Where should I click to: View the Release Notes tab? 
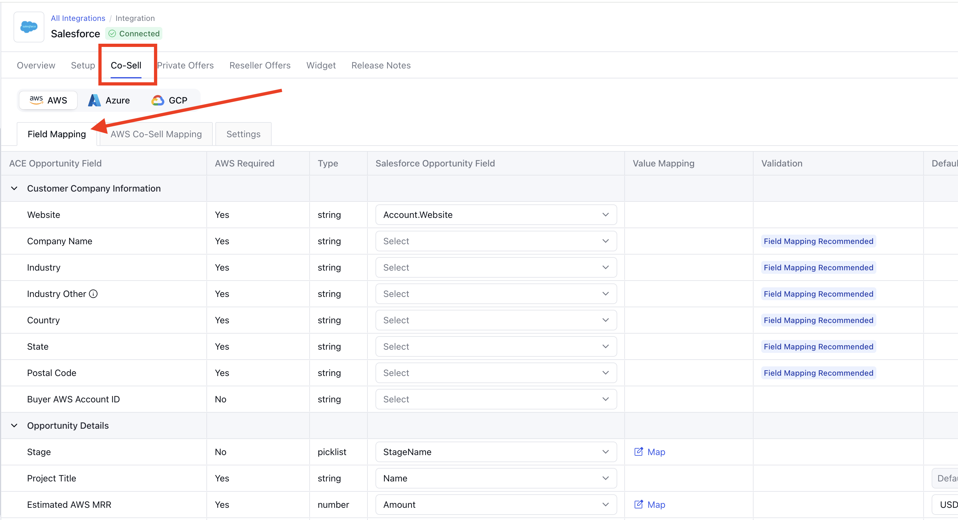(381, 66)
